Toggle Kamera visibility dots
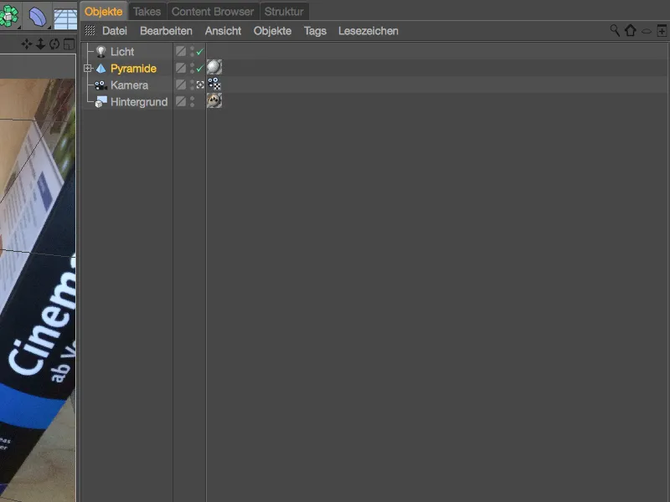The image size is (670, 502). (x=192, y=85)
